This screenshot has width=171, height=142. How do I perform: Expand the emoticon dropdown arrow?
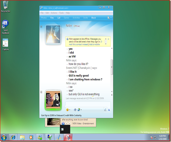(70, 110)
